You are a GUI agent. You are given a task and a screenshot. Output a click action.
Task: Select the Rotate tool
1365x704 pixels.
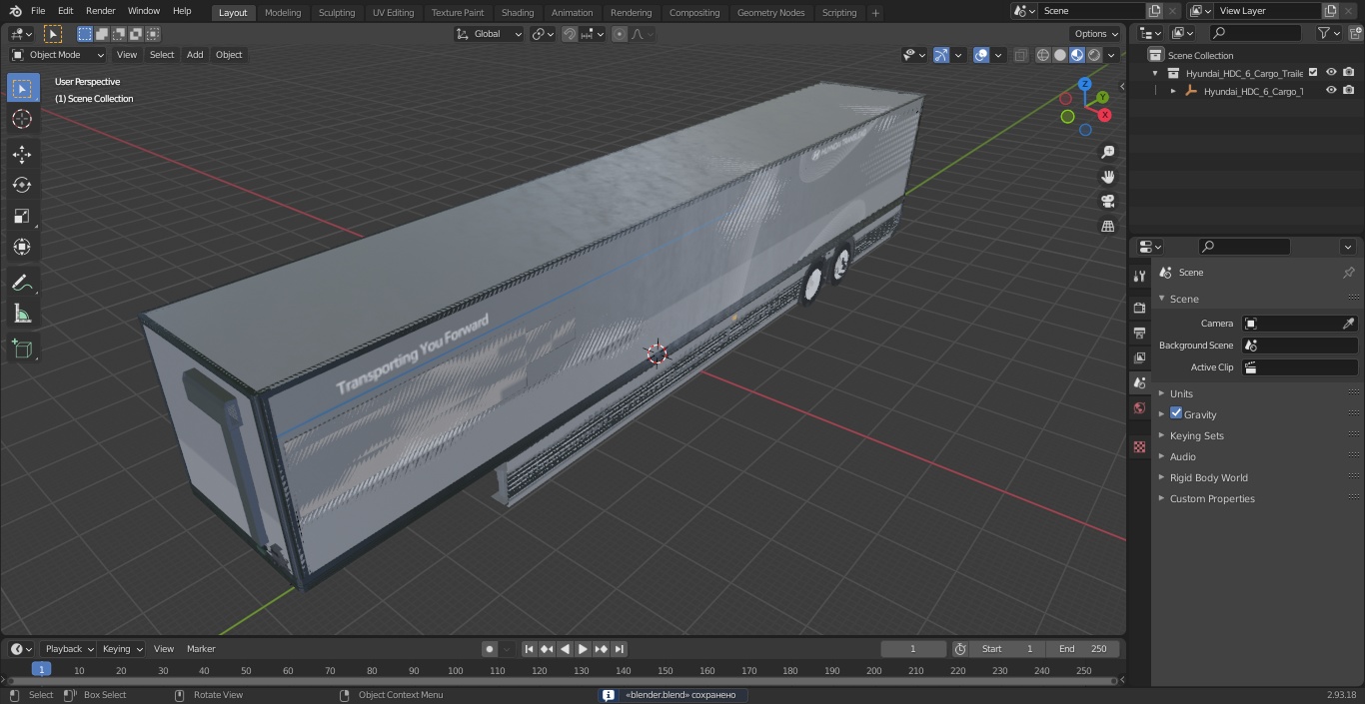22,185
